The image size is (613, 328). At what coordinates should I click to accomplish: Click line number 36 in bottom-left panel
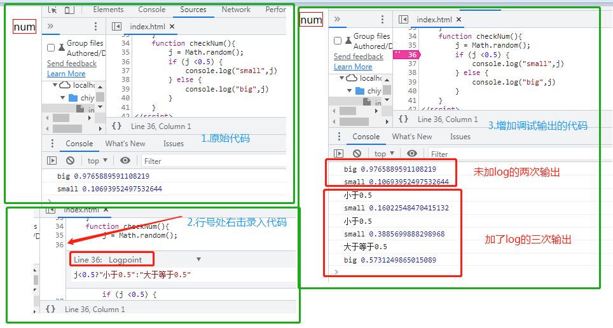pyautogui.click(x=59, y=245)
